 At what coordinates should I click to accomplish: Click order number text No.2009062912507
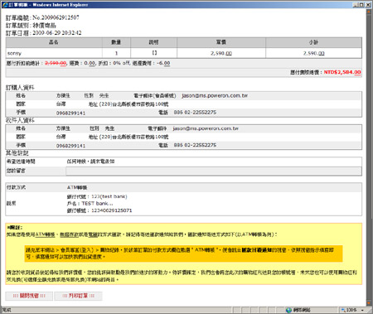(x=56, y=17)
